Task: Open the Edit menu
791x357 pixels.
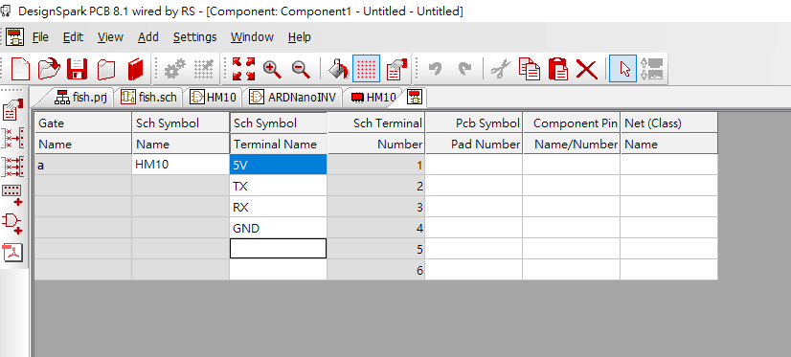Action: (x=73, y=37)
